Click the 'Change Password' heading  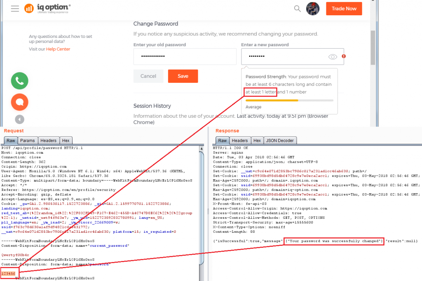tap(156, 23)
